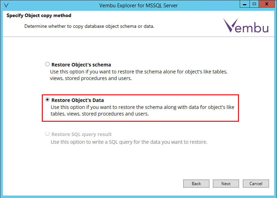277x198 pixels.
Task: Maximize the Vembu Explorer window
Action: click(x=254, y=4)
